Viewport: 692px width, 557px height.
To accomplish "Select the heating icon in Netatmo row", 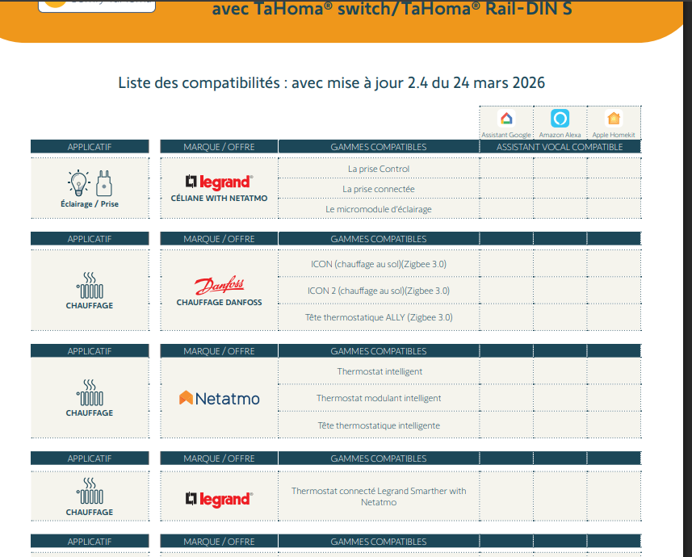I will 90,394.
